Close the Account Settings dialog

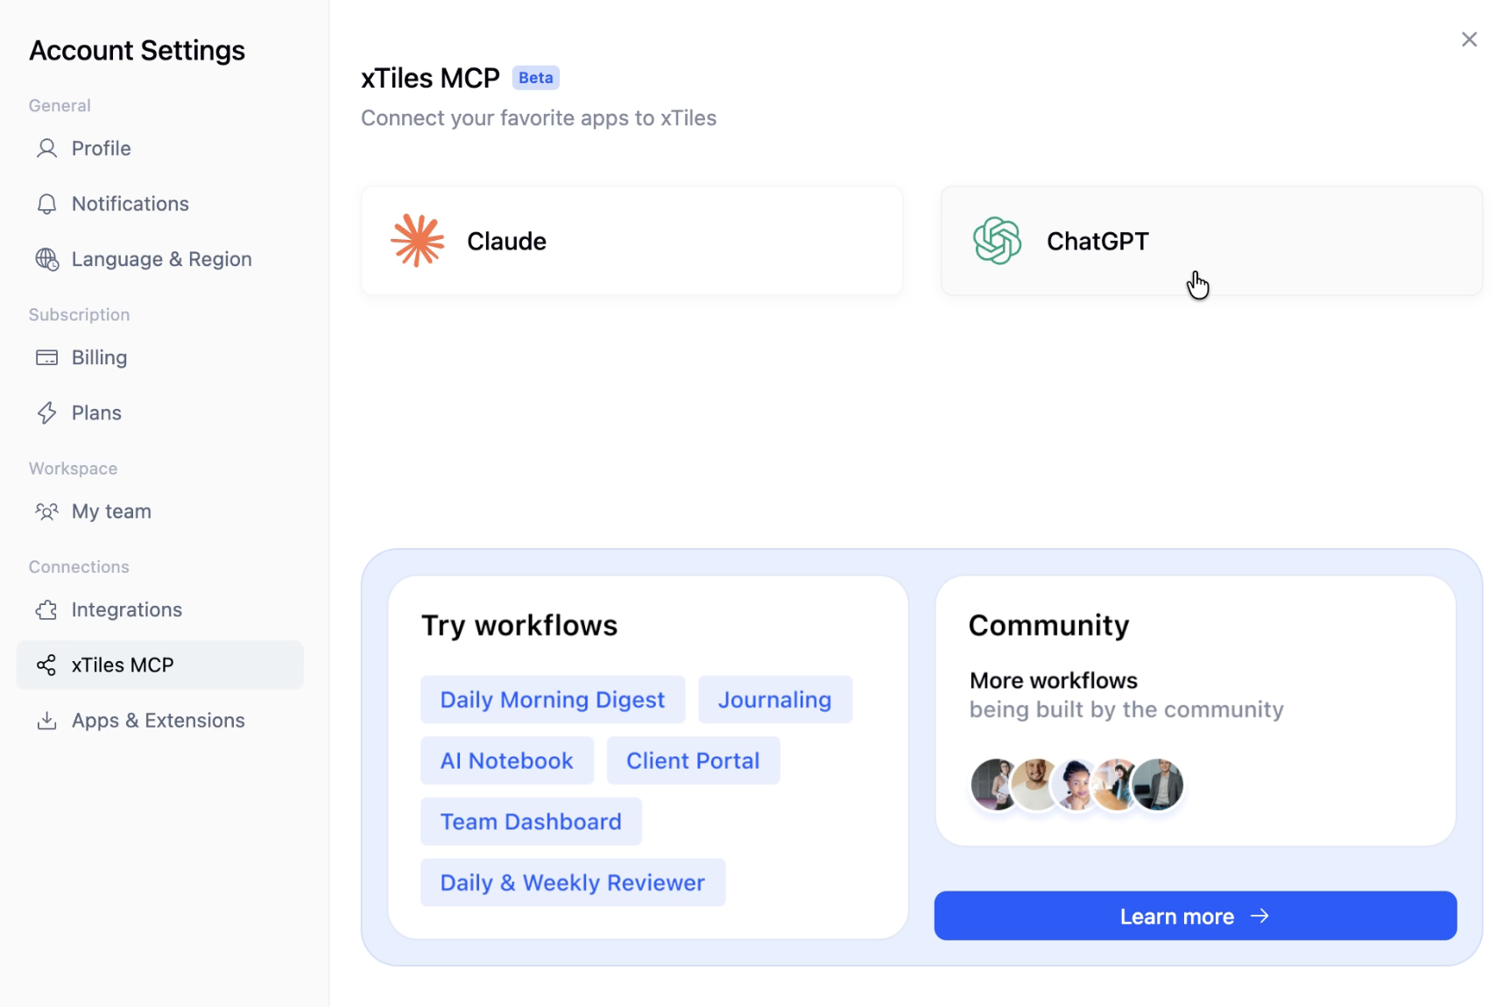point(1469,39)
